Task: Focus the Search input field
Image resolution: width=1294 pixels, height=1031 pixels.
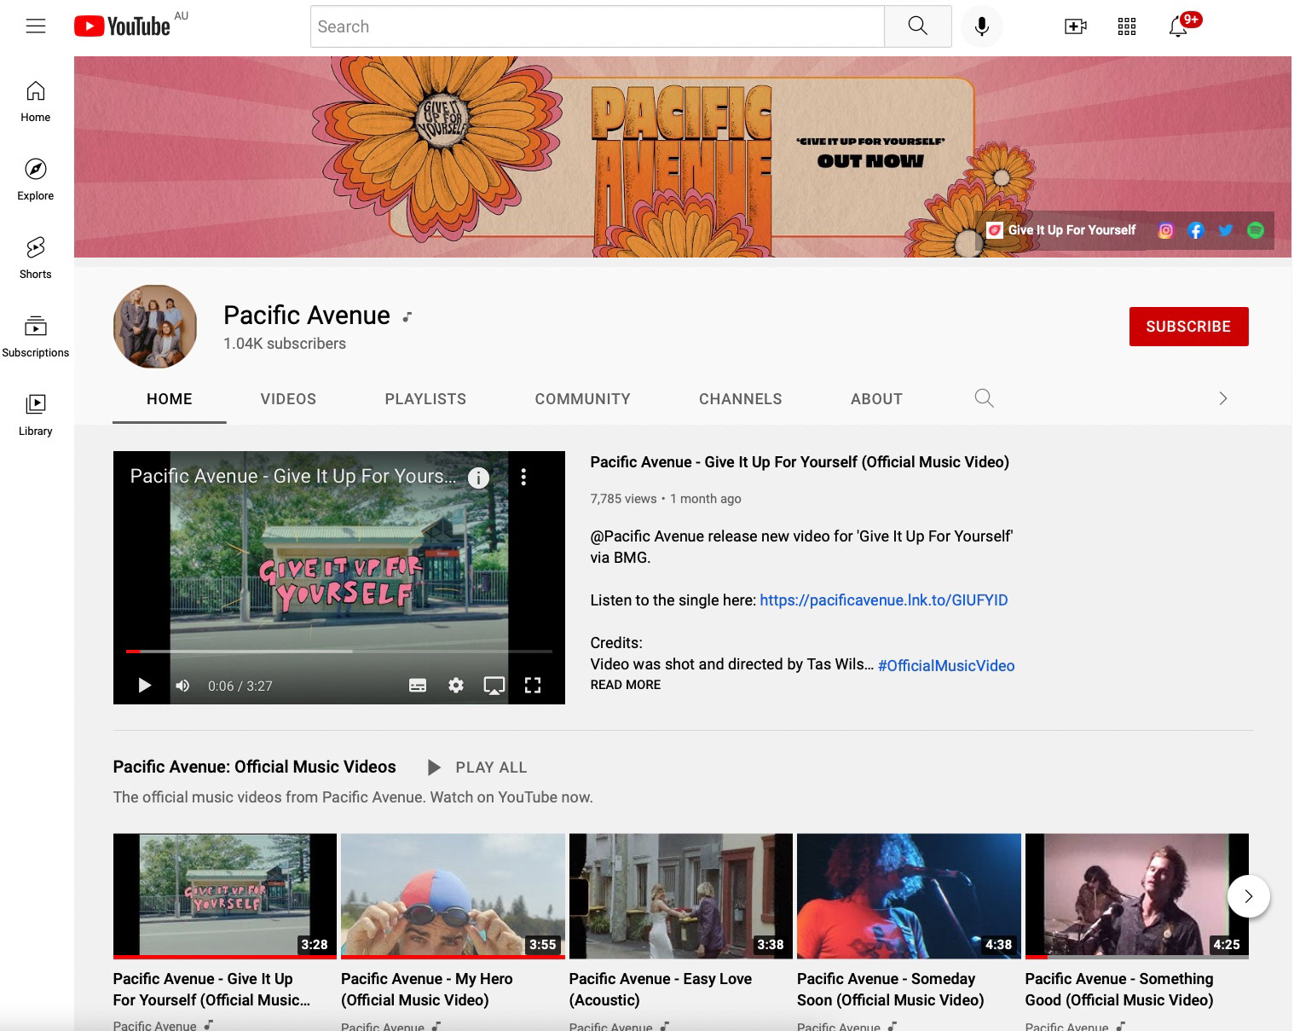Action: coord(597,26)
